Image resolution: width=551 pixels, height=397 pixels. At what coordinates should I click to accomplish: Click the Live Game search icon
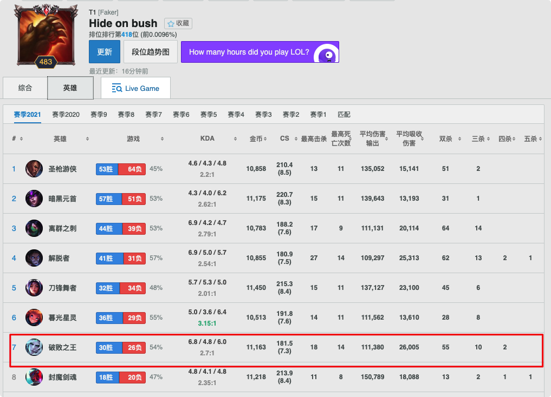pyautogui.click(x=116, y=88)
